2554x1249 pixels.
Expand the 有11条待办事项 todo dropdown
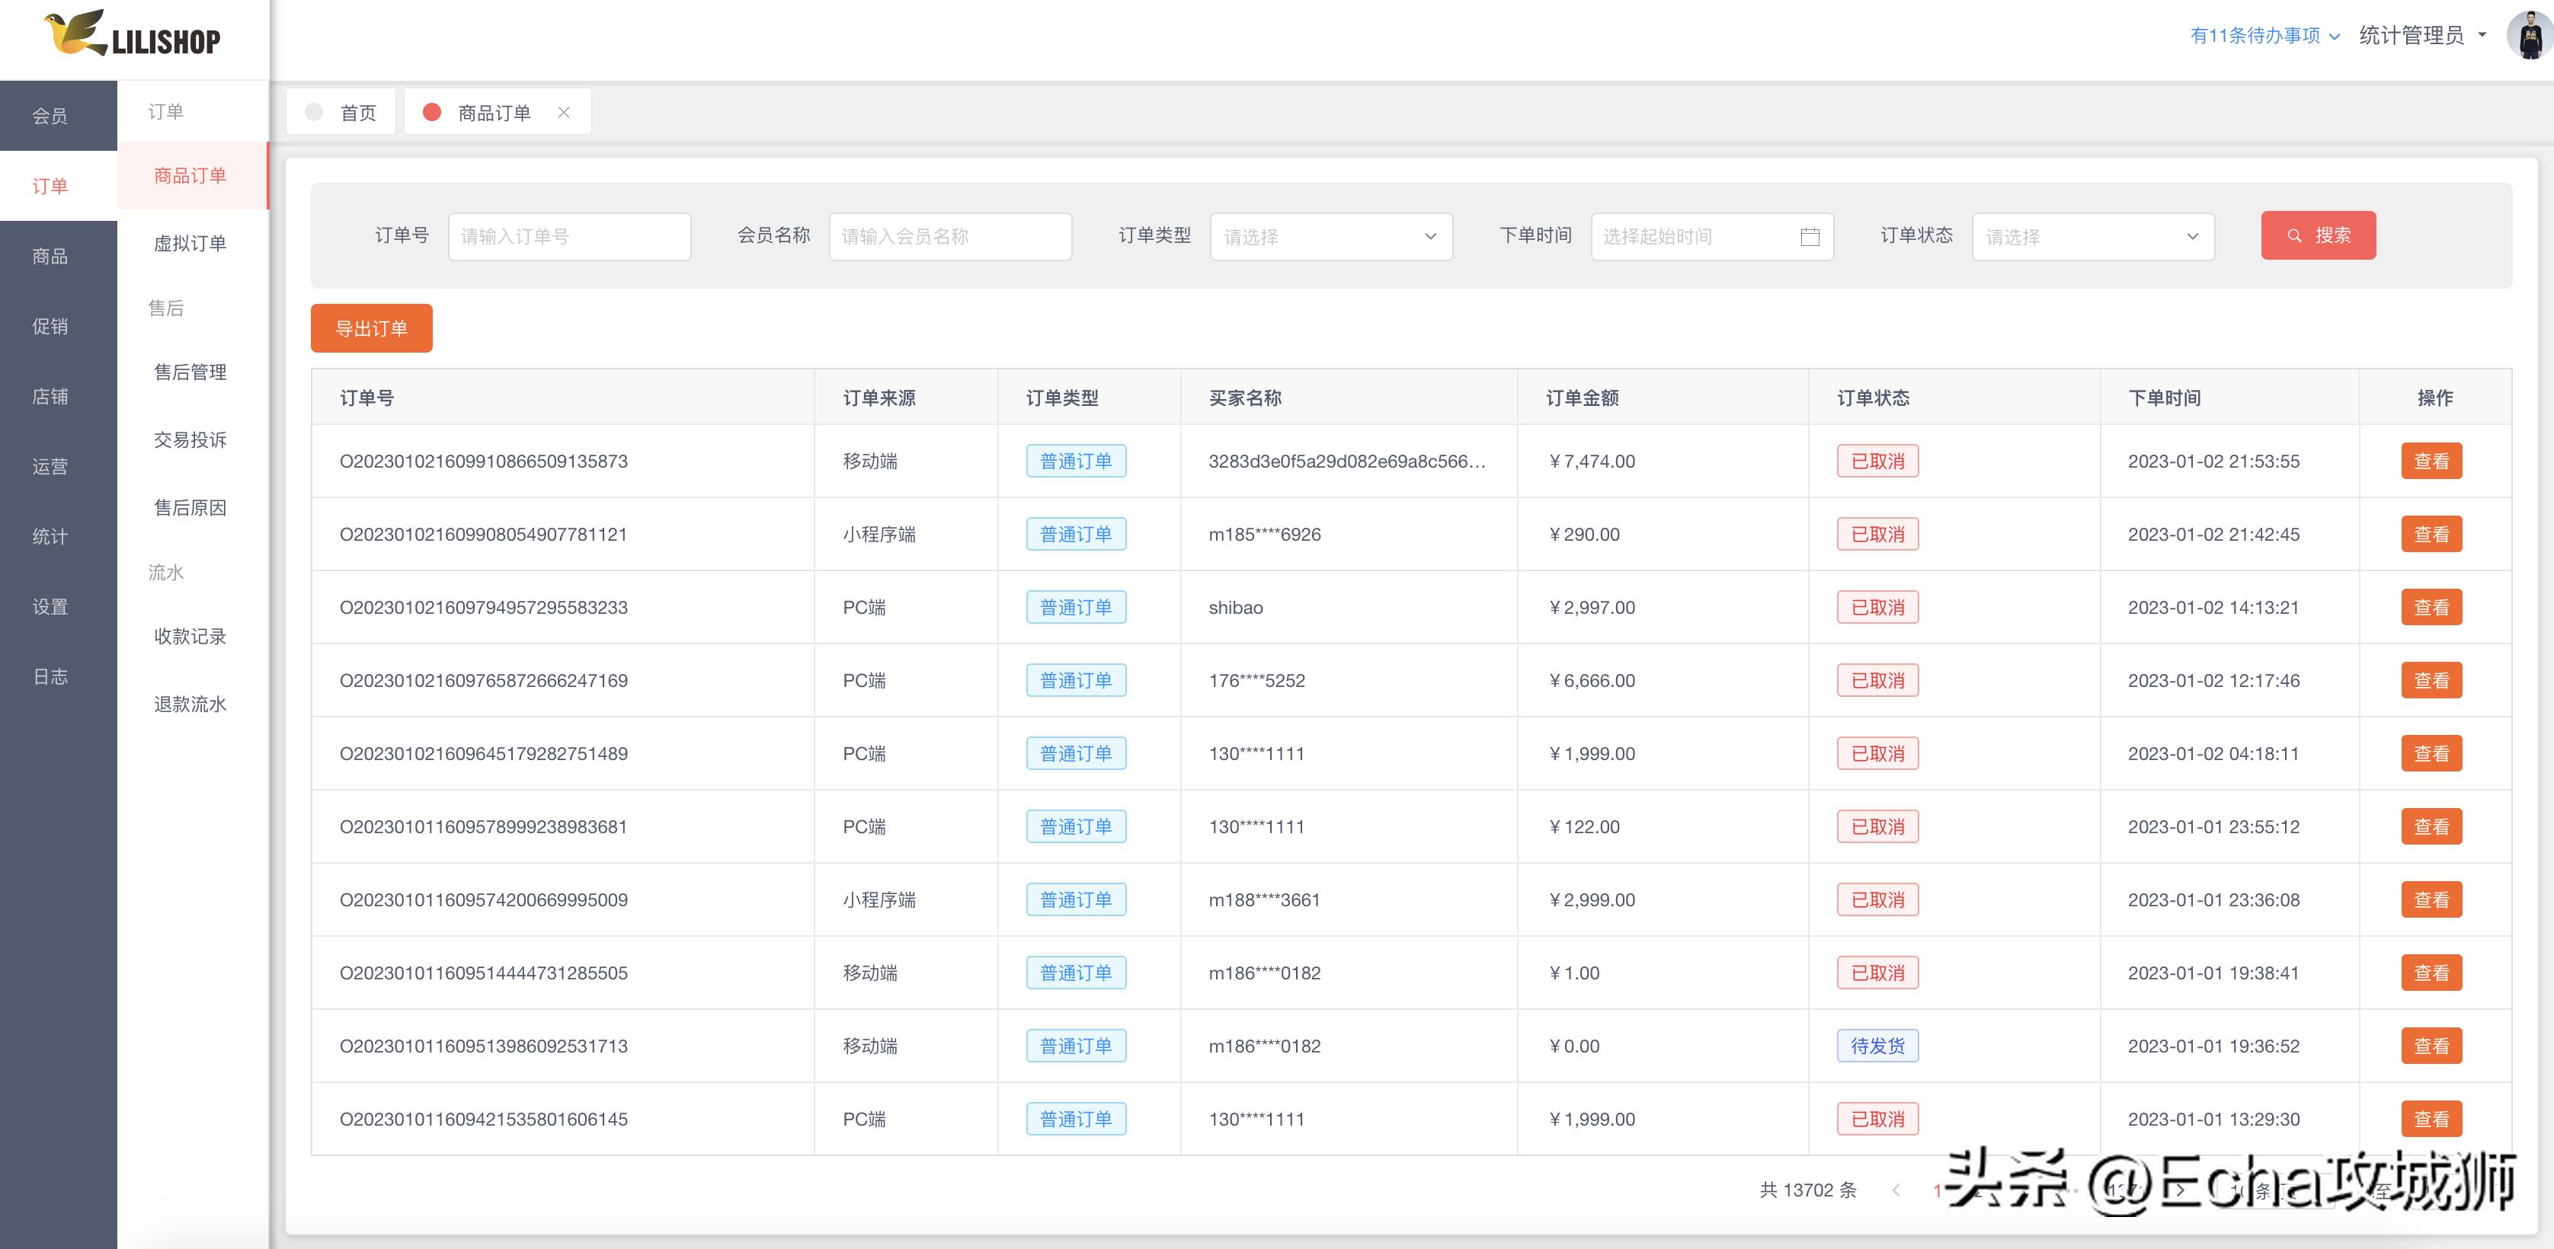2264,36
